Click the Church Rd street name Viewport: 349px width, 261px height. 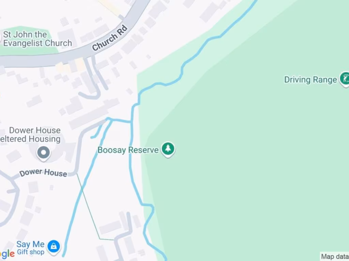click(x=110, y=38)
